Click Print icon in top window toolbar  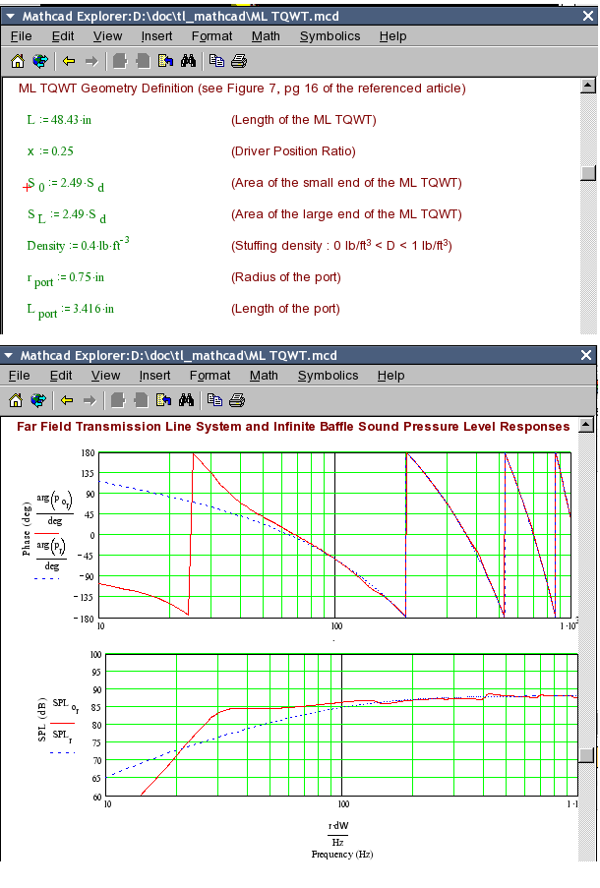pos(239,61)
